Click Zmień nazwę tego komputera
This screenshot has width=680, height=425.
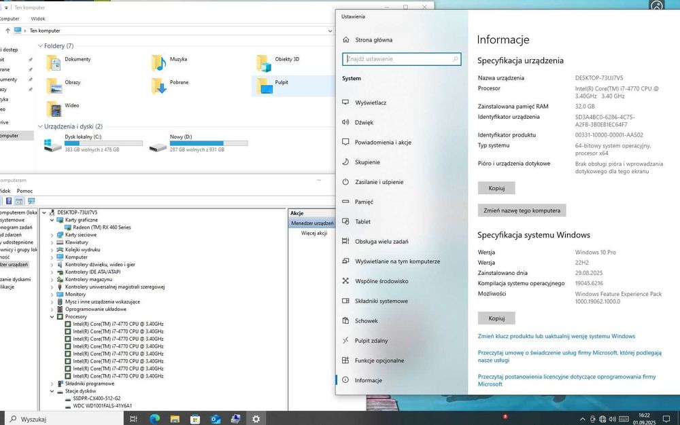point(522,210)
